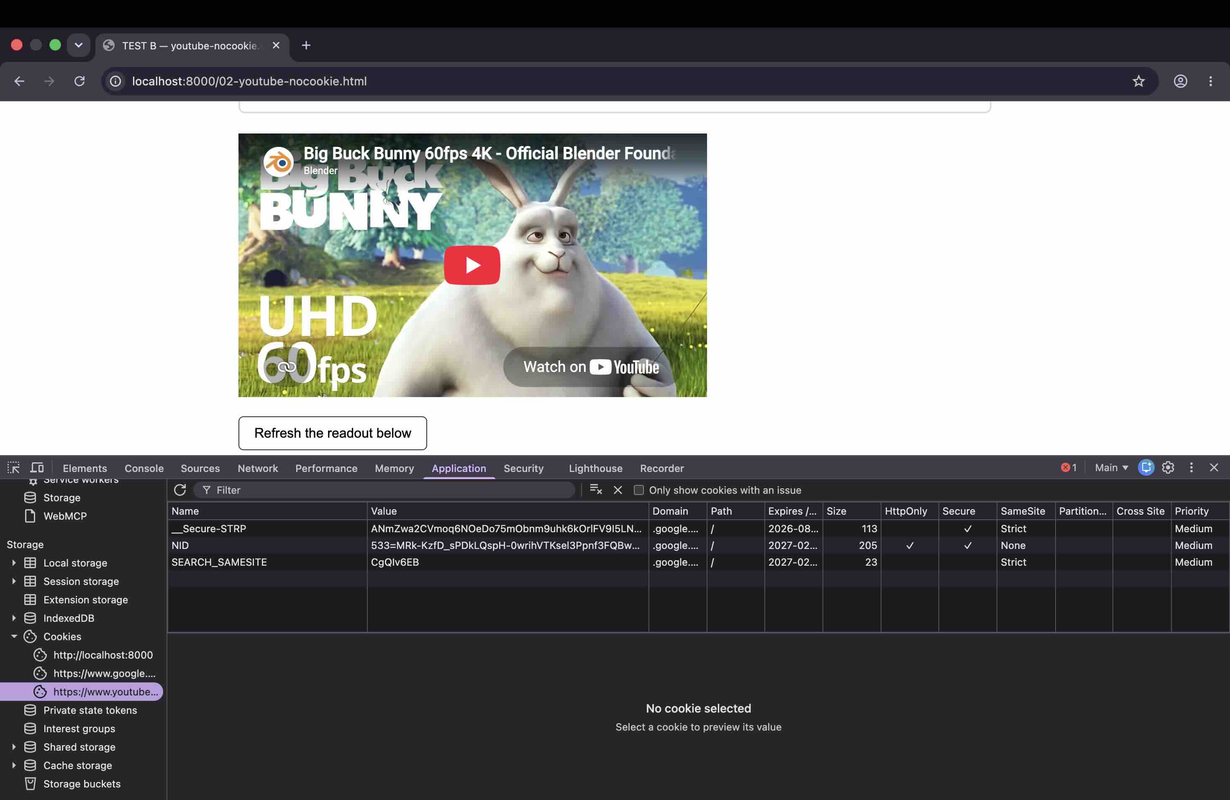Open Chrome three-dot menu
Viewport: 1230px width, 800px height.
[1210, 81]
